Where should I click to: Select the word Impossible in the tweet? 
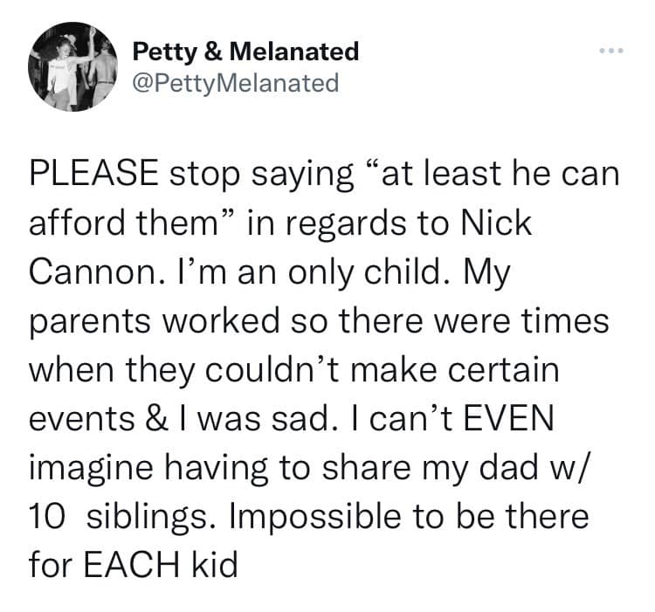point(314,517)
